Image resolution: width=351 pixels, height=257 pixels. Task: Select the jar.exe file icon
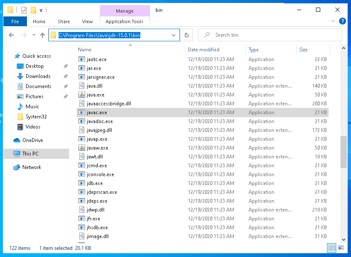pyautogui.click(x=82, y=68)
